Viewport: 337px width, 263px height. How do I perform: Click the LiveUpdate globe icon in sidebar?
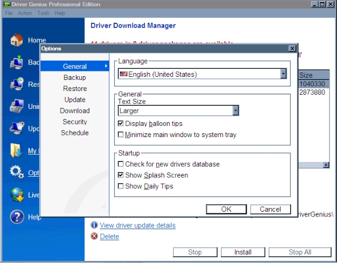(x=17, y=195)
